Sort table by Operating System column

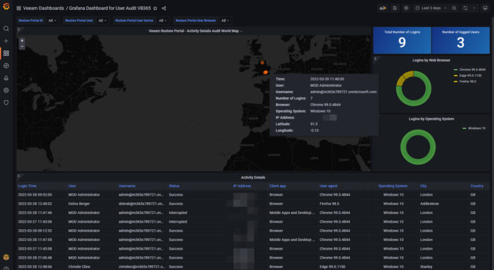click(393, 186)
